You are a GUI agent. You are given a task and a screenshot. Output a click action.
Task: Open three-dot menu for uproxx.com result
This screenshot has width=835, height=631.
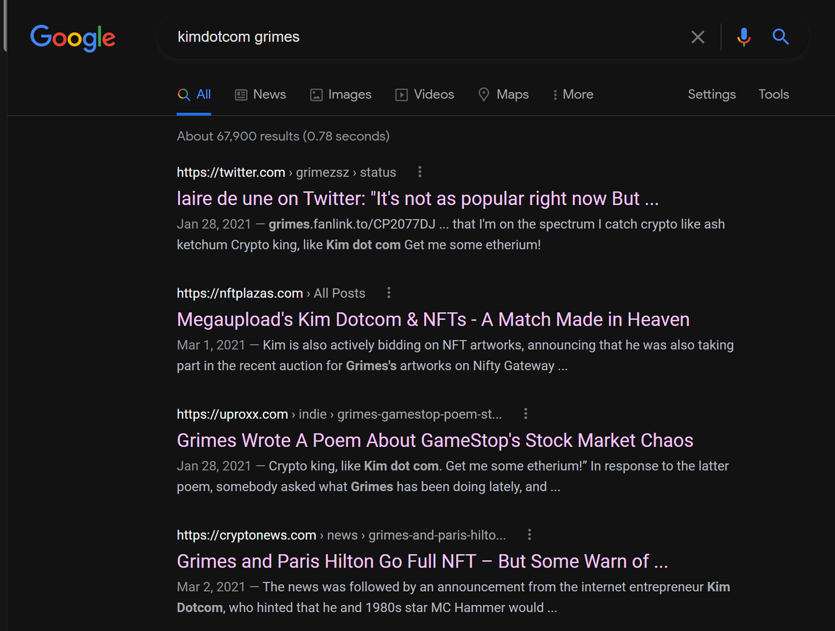(x=525, y=414)
